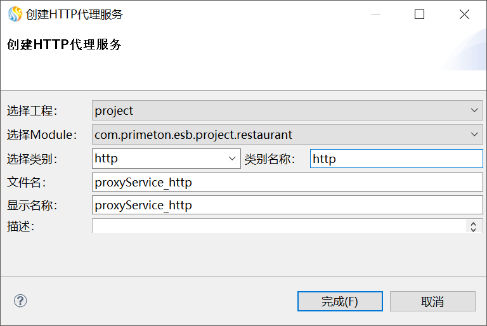Click the application logo in the title bar
This screenshot has width=487, height=326.
(x=15, y=14)
